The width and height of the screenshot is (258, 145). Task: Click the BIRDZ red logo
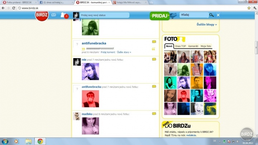click(x=42, y=15)
